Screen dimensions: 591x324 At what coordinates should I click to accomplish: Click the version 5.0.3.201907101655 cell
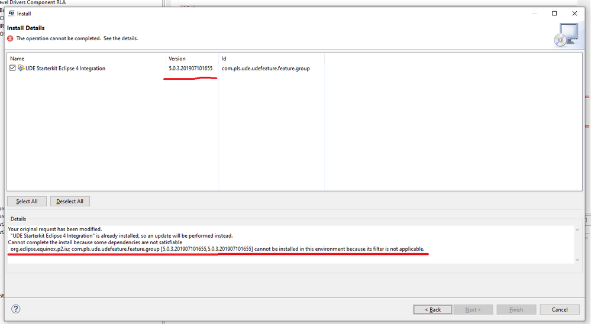(190, 68)
